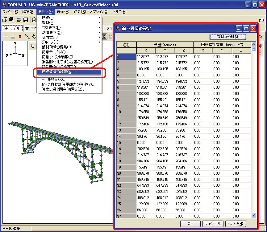Expand the 節点(L) submenu

pyautogui.click(x=69, y=18)
